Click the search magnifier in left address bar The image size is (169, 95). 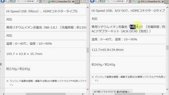37,1
